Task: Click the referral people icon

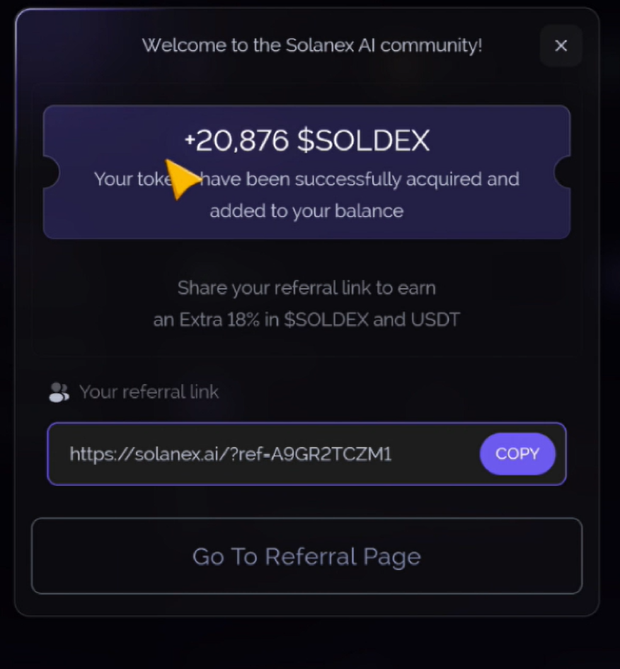Action: pyautogui.click(x=59, y=392)
